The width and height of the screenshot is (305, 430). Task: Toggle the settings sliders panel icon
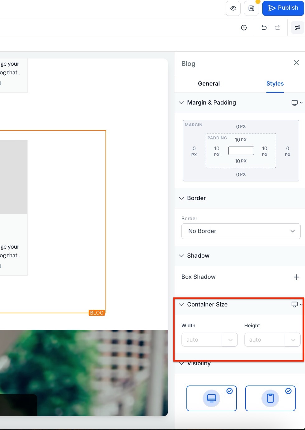[297, 28]
